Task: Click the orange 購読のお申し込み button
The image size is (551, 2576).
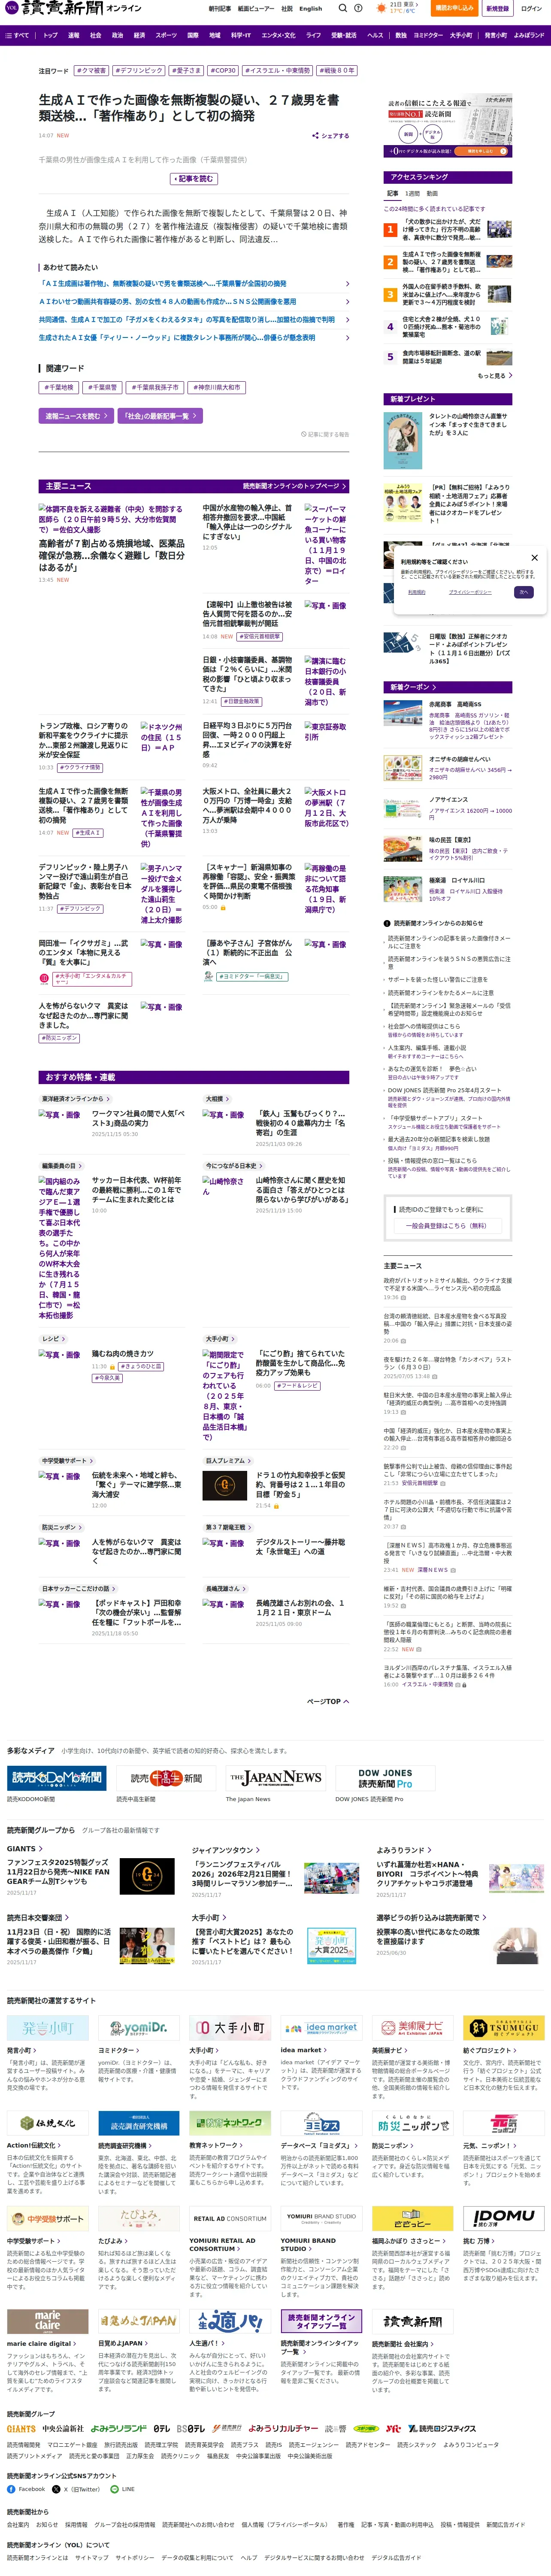Action: tap(455, 8)
